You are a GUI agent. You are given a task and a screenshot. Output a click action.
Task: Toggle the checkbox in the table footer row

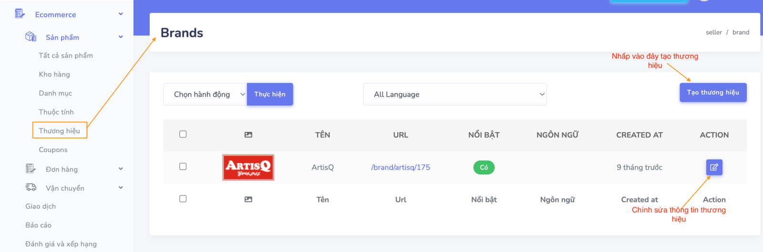pyautogui.click(x=183, y=199)
